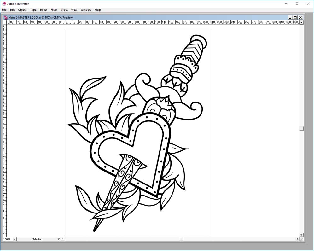Viewport: 314px width, 251px height.
Task: Expand the Selection status bar popup
Action: [59, 239]
